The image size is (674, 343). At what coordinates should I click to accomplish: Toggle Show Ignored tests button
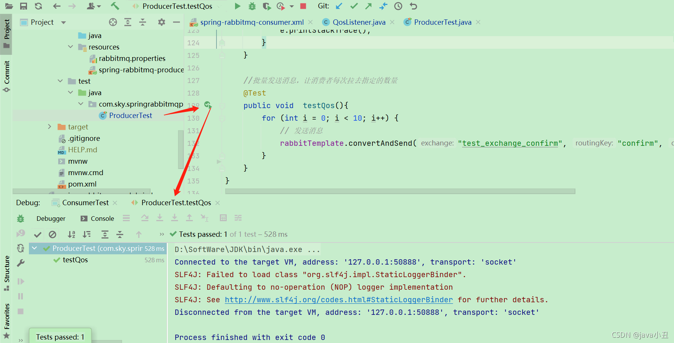click(x=52, y=235)
